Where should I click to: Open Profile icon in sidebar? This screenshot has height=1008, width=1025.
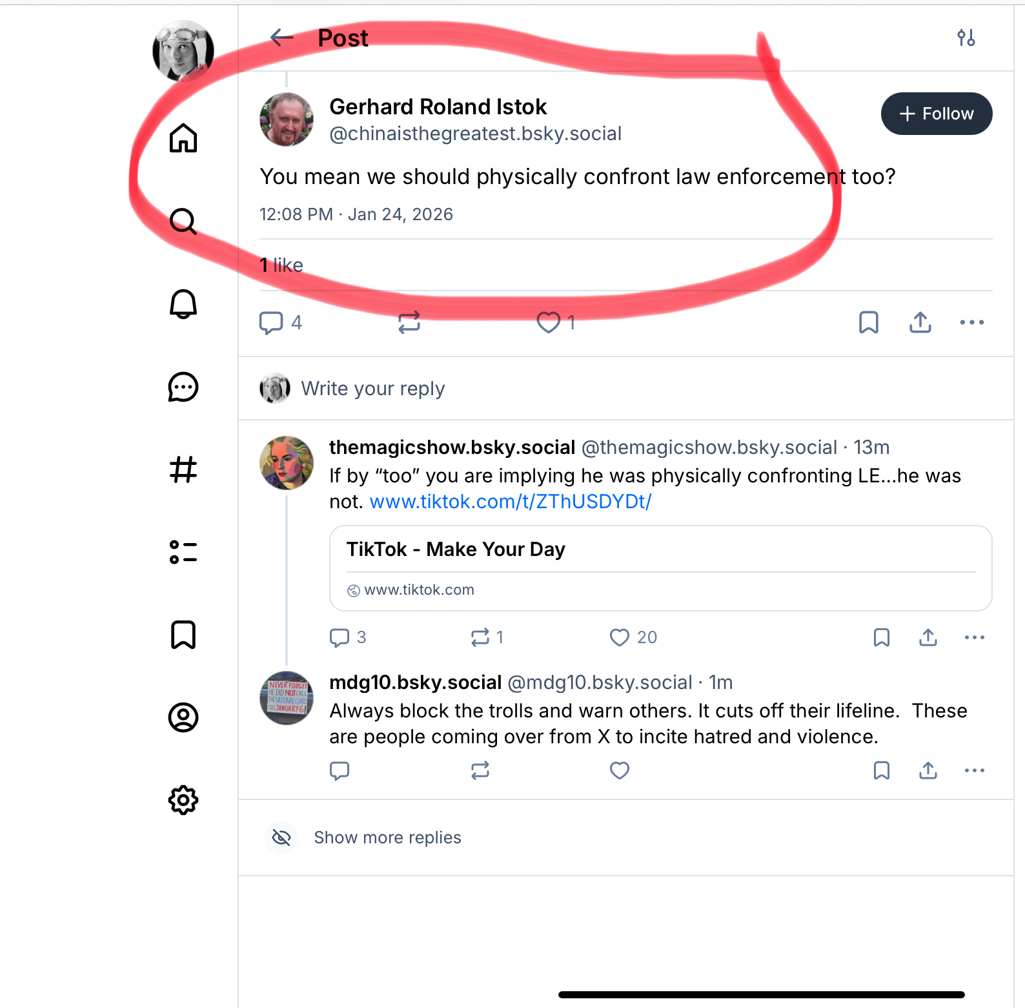click(183, 717)
